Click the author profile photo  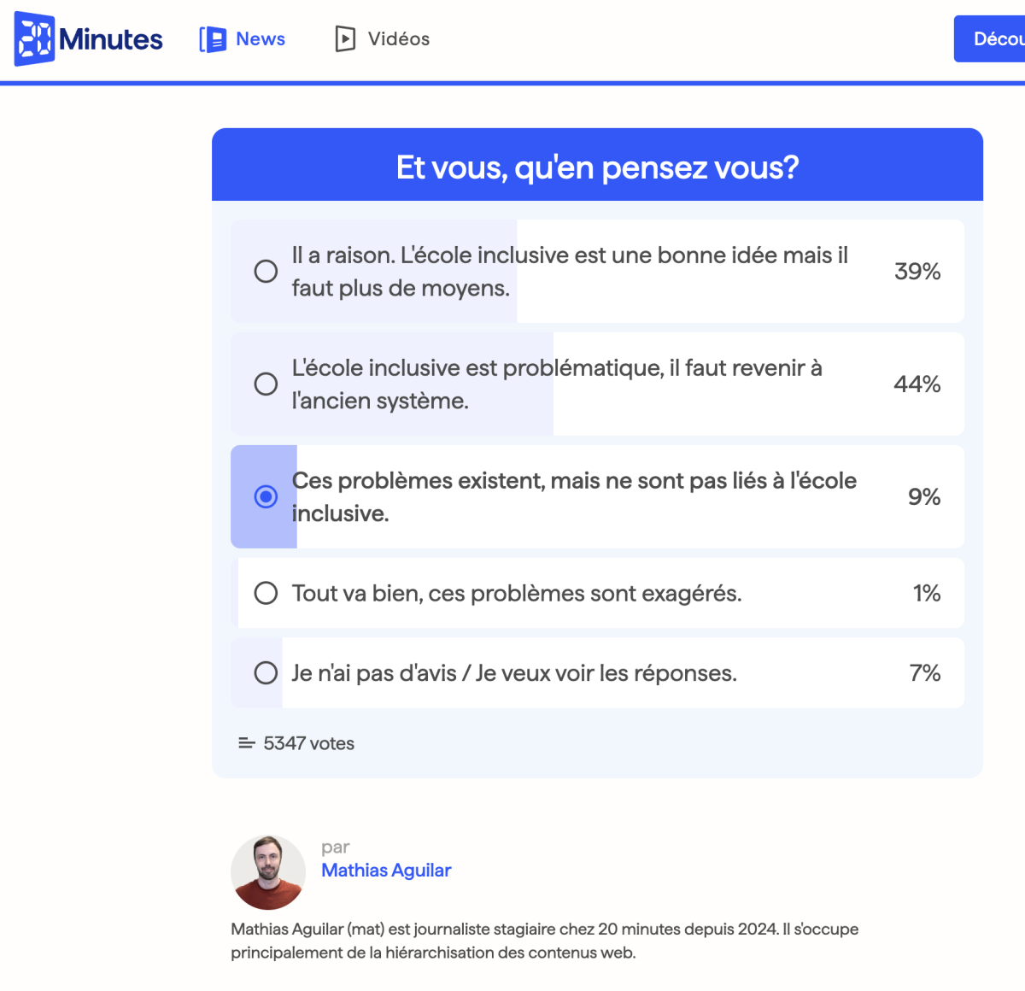click(x=268, y=872)
